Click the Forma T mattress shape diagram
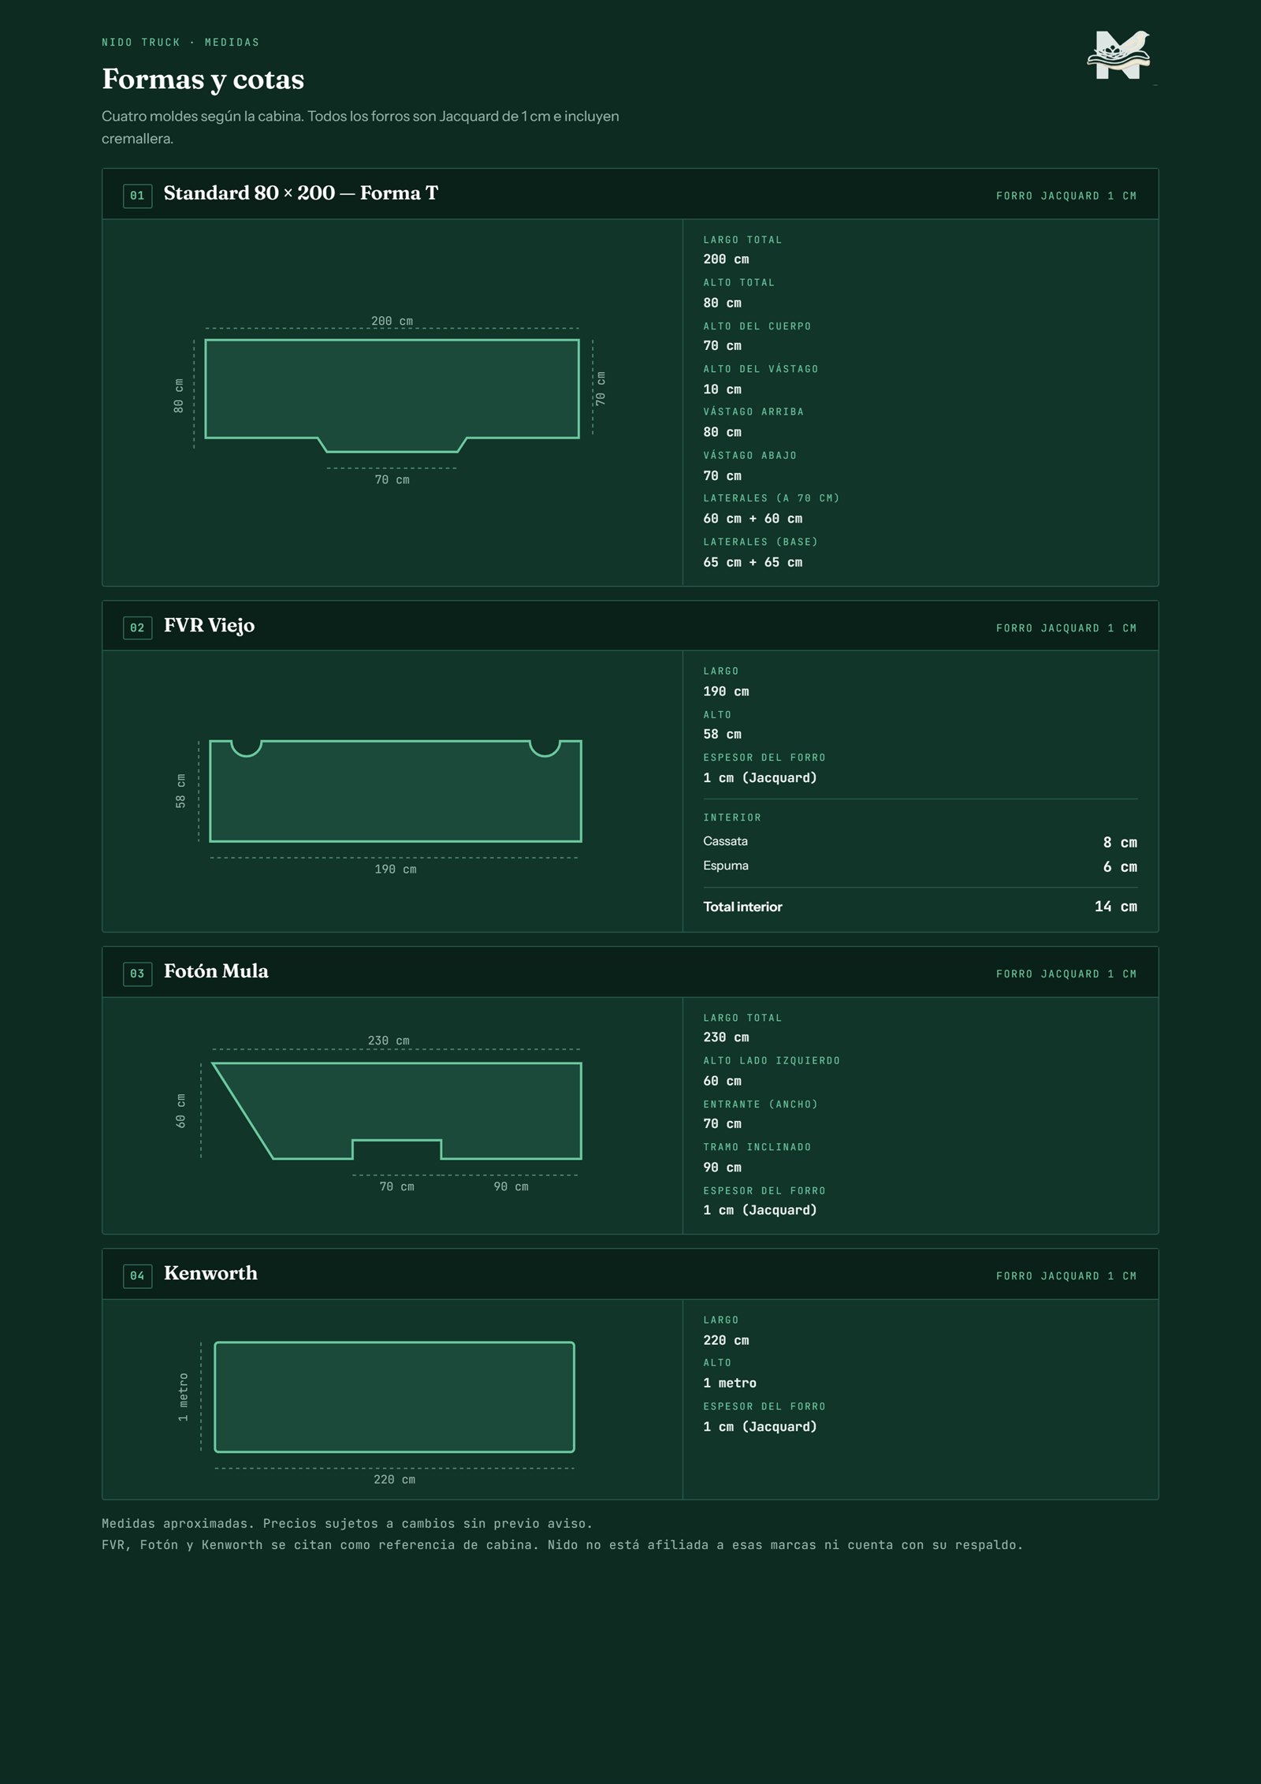Viewport: 1261px width, 1784px height. 392,395
